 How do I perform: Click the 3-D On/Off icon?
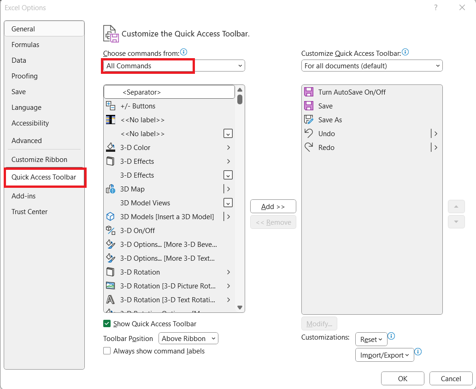(x=111, y=230)
